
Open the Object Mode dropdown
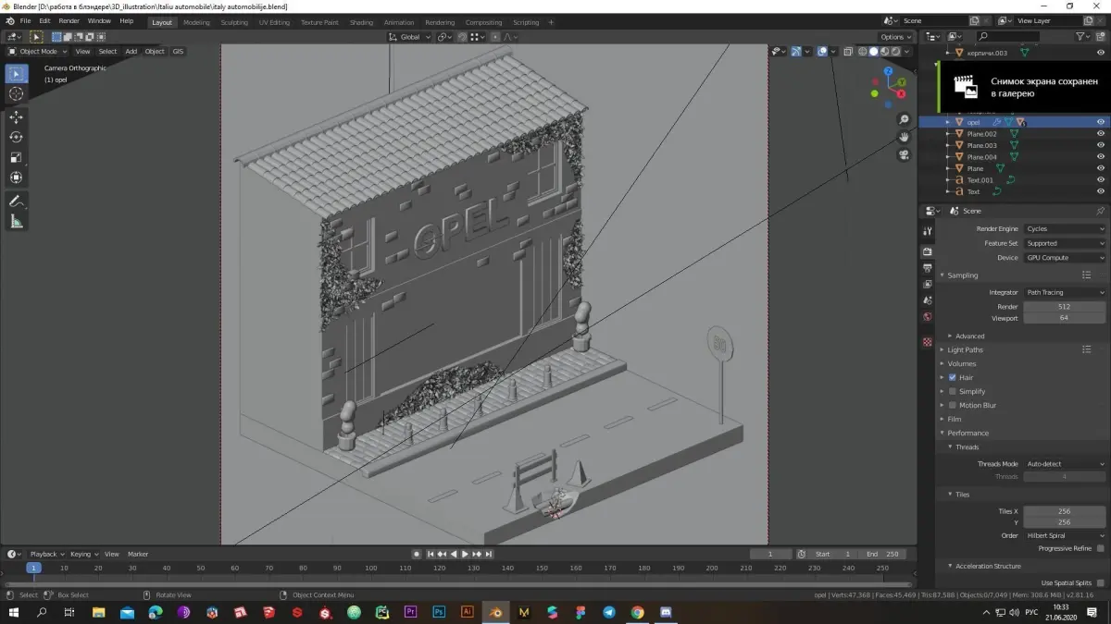tap(37, 52)
